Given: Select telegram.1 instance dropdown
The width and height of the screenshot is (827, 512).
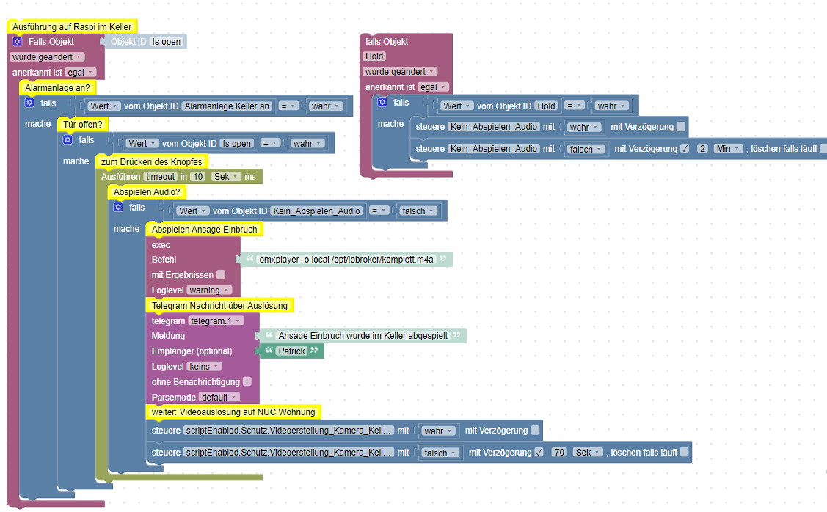Looking at the screenshot, I should [216, 321].
